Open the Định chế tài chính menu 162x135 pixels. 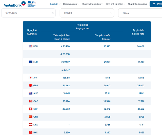click(115, 4)
